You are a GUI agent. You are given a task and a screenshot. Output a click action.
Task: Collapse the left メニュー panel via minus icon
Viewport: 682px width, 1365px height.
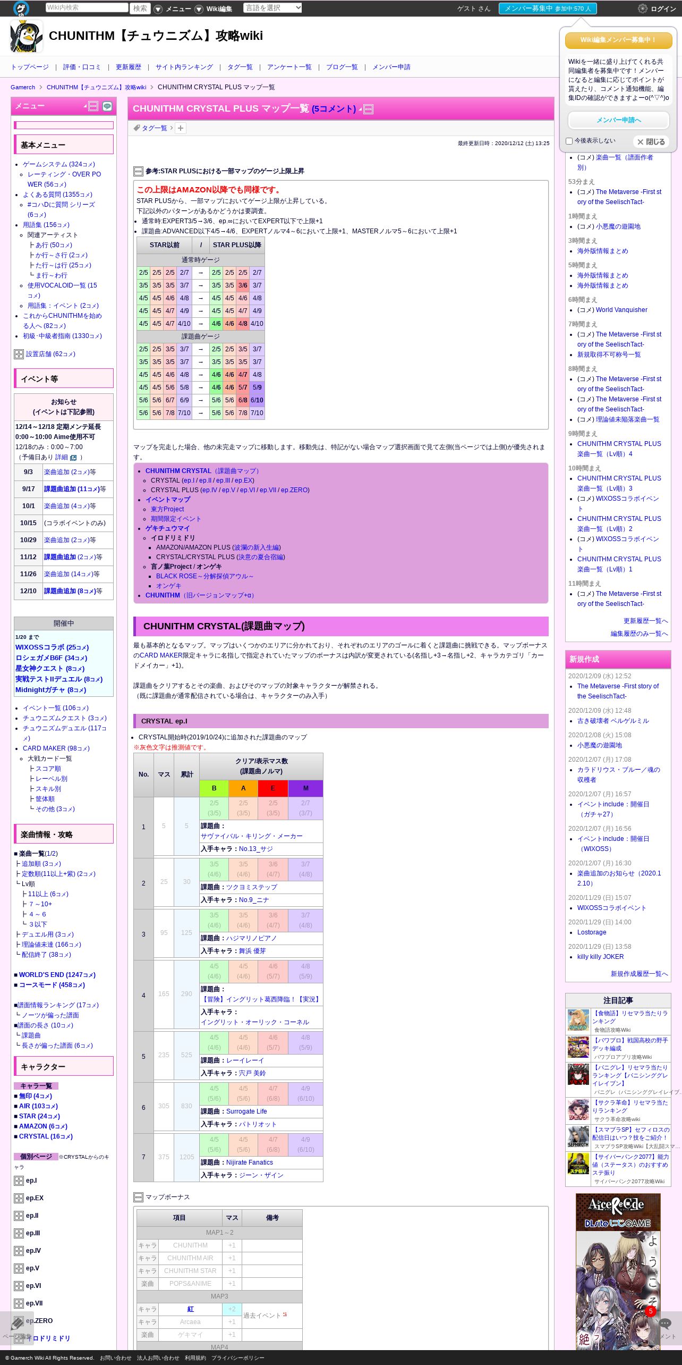point(93,106)
